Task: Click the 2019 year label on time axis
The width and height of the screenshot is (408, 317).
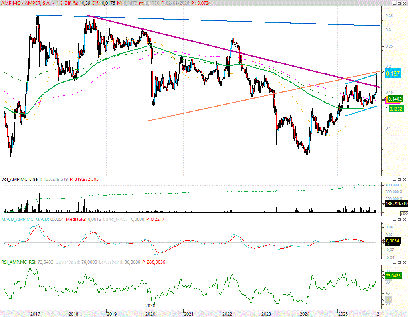Action: point(112,314)
